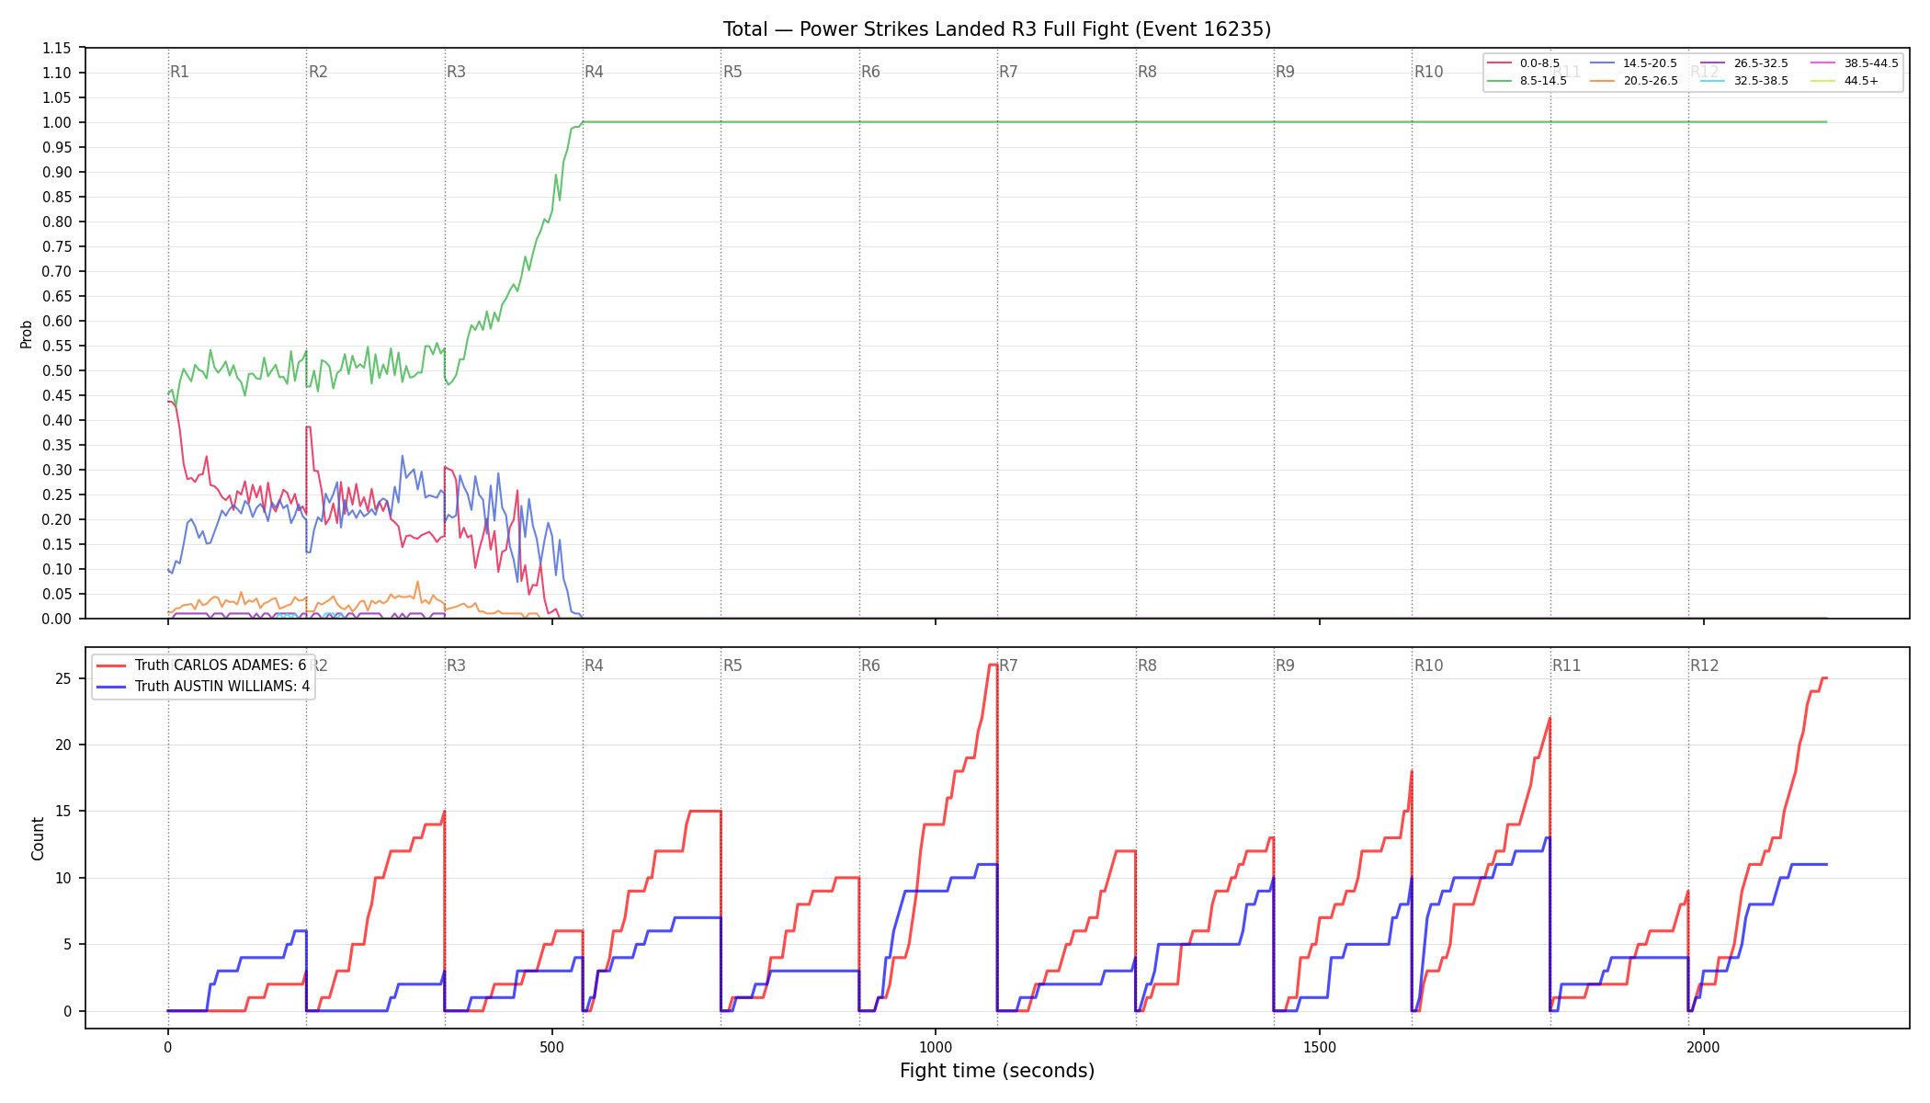
Task: Click the R2 round label in the probability chart
Action: (318, 72)
